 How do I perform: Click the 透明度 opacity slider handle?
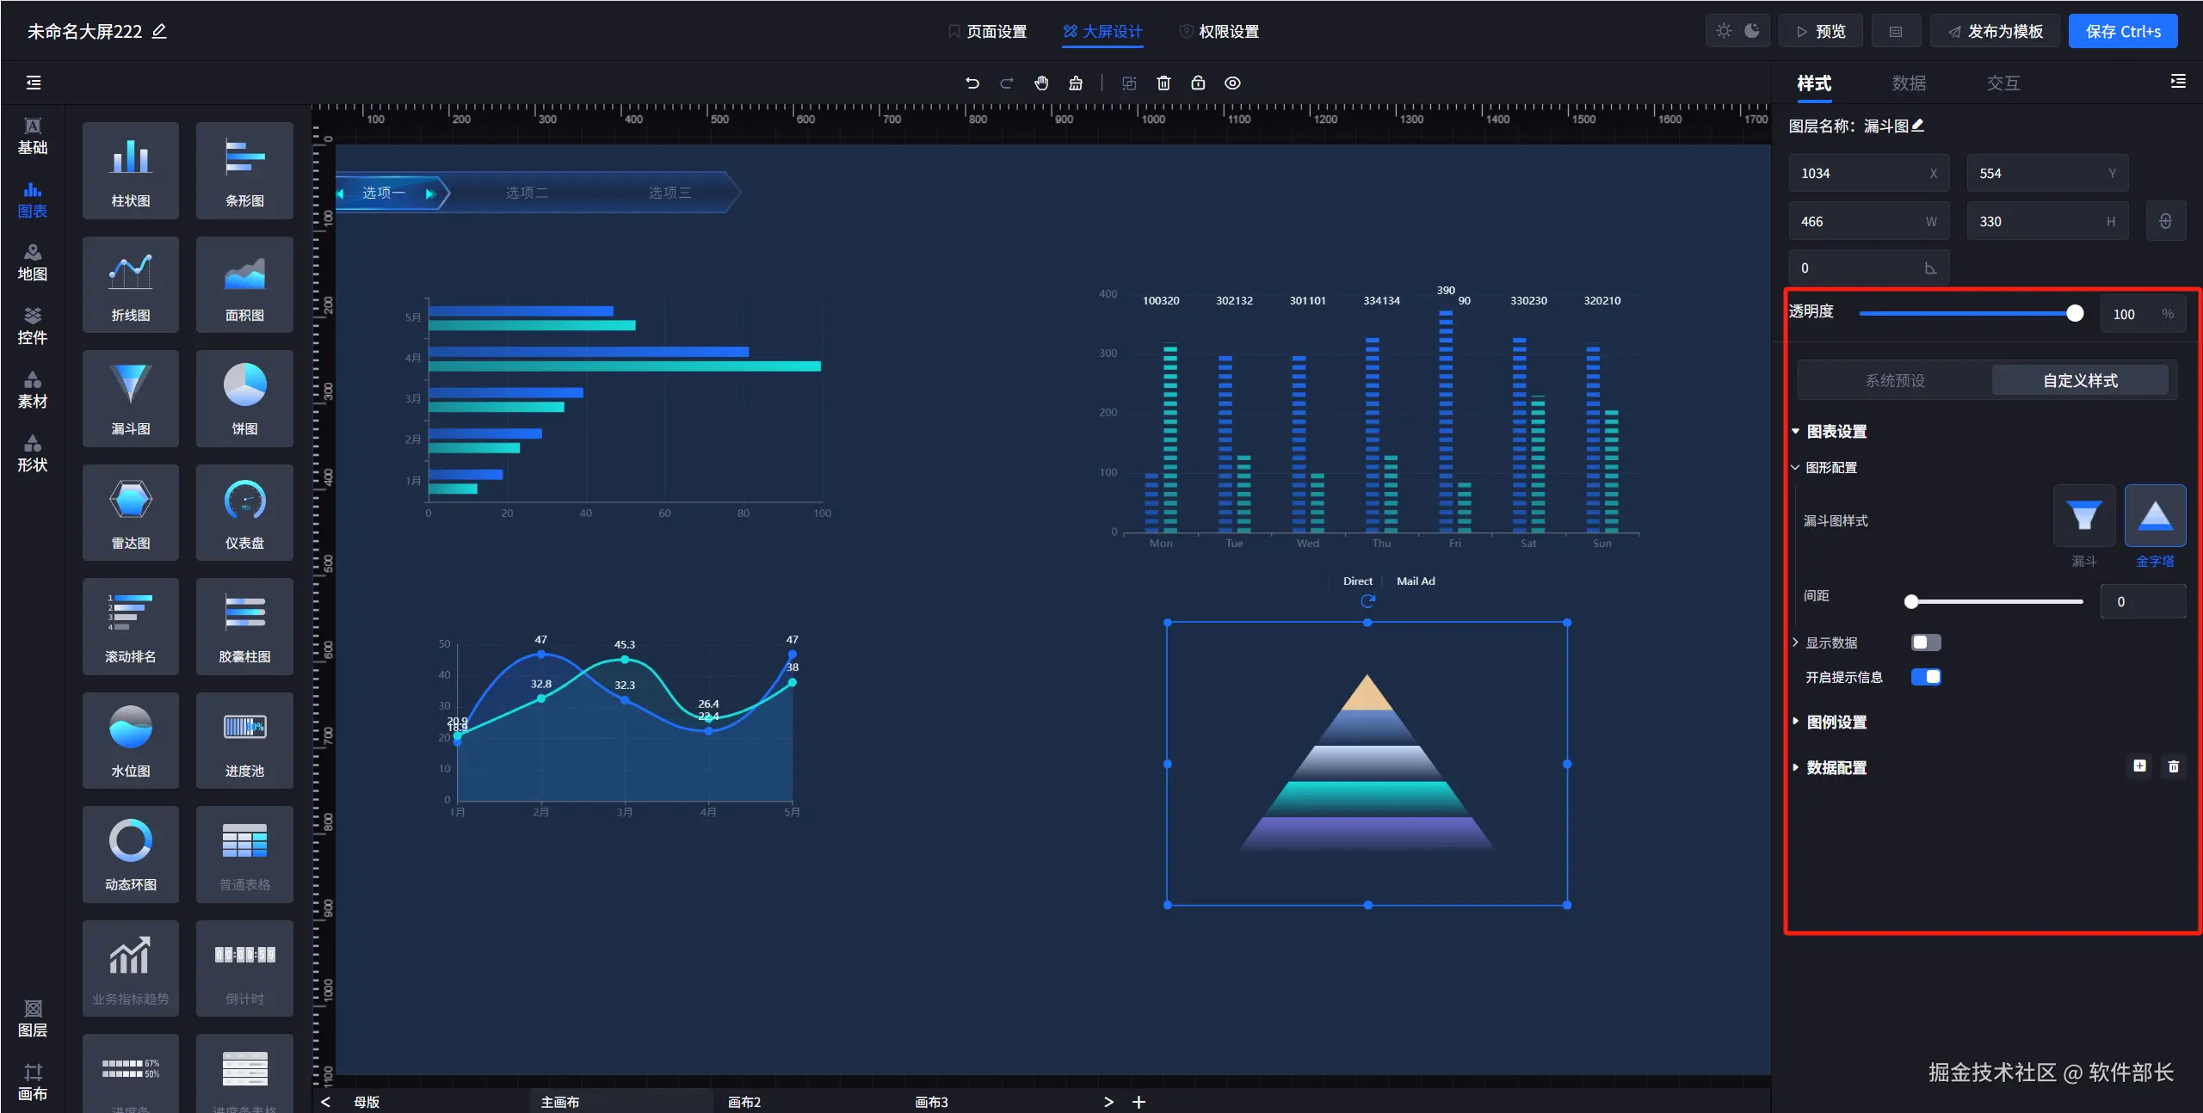pos(2075,314)
